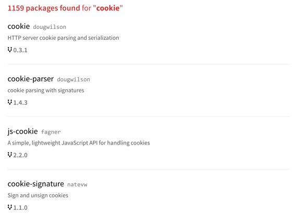This screenshot has height=214, width=295.
Task: Open the js-cookie package link
Action: [x=23, y=132]
